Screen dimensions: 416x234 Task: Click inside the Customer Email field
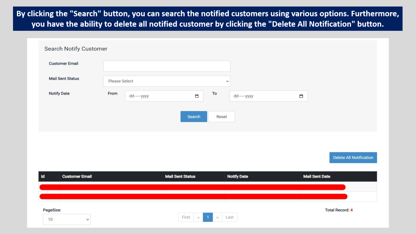[166, 66]
